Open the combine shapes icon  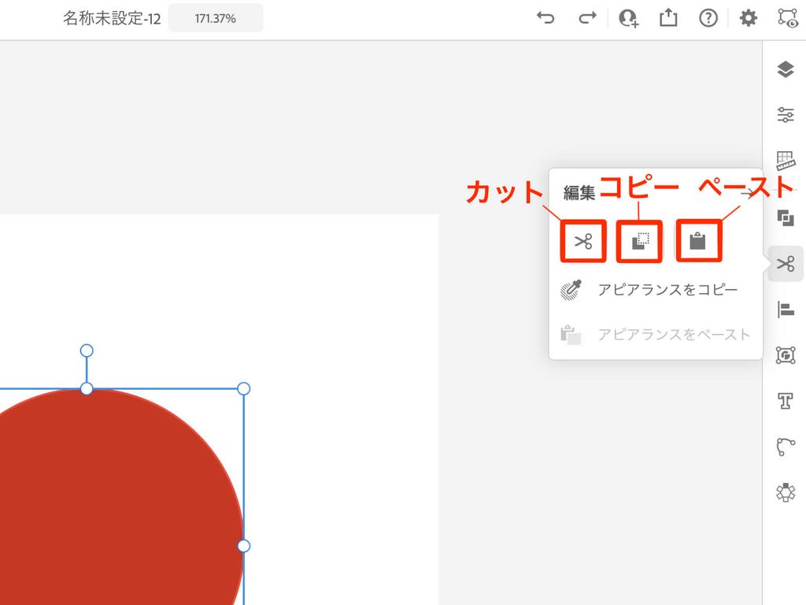786,217
